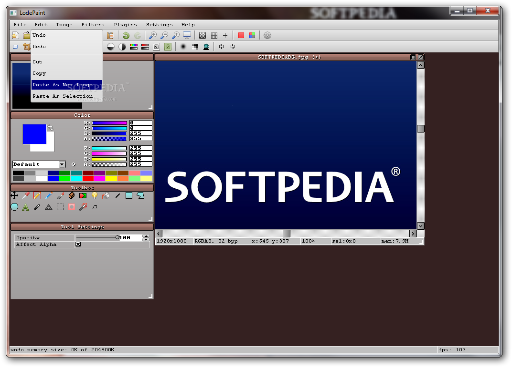Viewport: 512px width, 367px height.
Task: Click the Zoom In magnifier icon
Action: (x=152, y=36)
